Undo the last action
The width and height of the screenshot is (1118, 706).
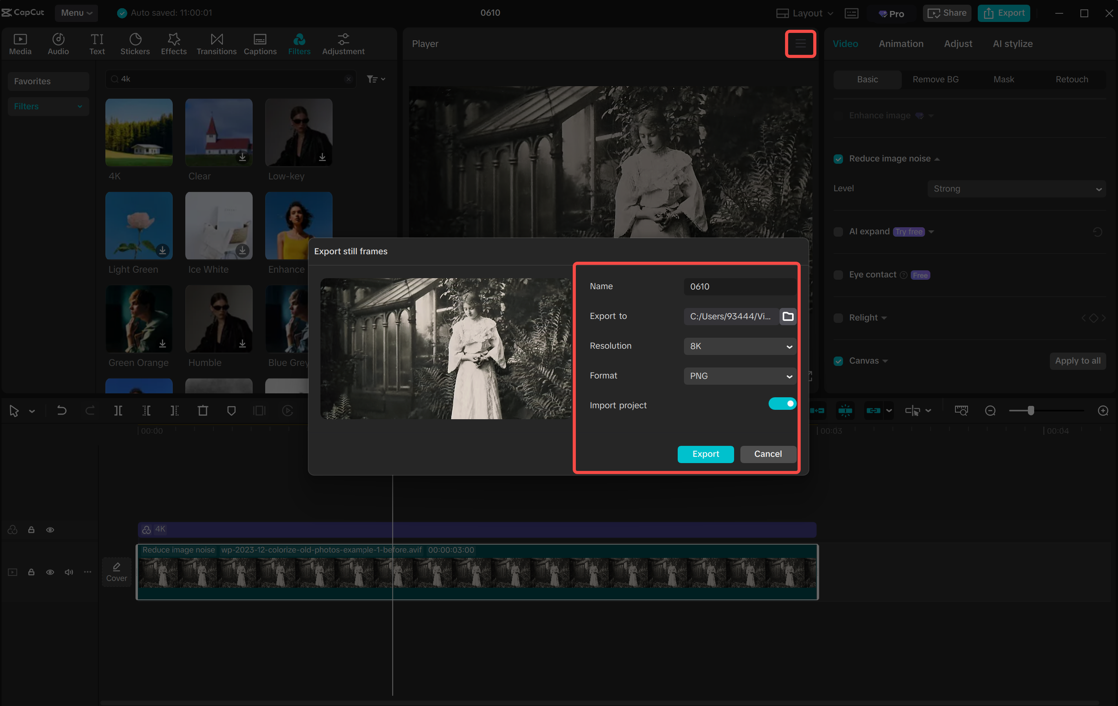point(62,410)
